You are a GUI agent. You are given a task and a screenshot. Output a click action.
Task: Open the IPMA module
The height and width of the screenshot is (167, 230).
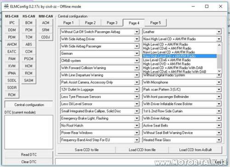click(12, 73)
